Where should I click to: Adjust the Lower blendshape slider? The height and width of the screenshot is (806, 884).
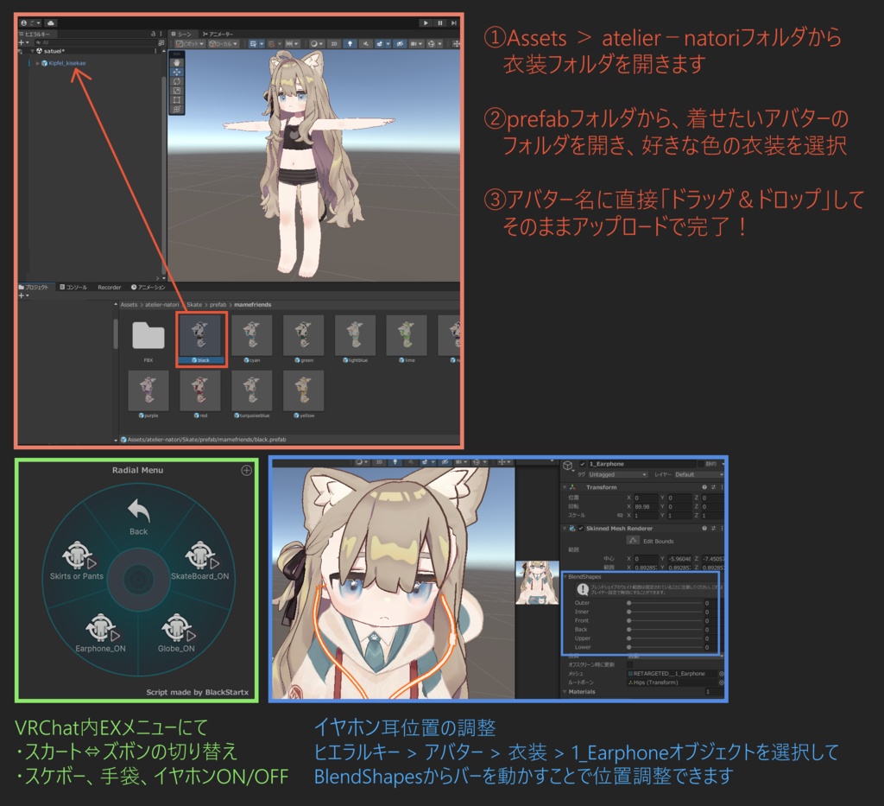[665, 647]
